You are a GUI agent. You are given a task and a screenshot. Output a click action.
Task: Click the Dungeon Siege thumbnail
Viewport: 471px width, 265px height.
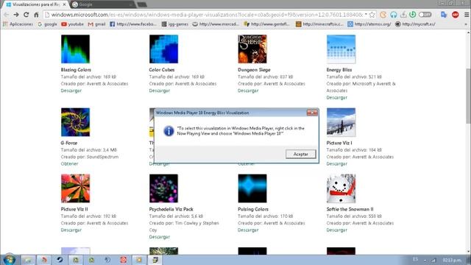(x=252, y=49)
